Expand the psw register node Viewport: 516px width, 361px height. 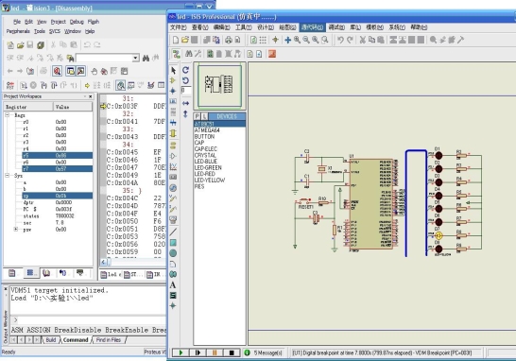16,229
